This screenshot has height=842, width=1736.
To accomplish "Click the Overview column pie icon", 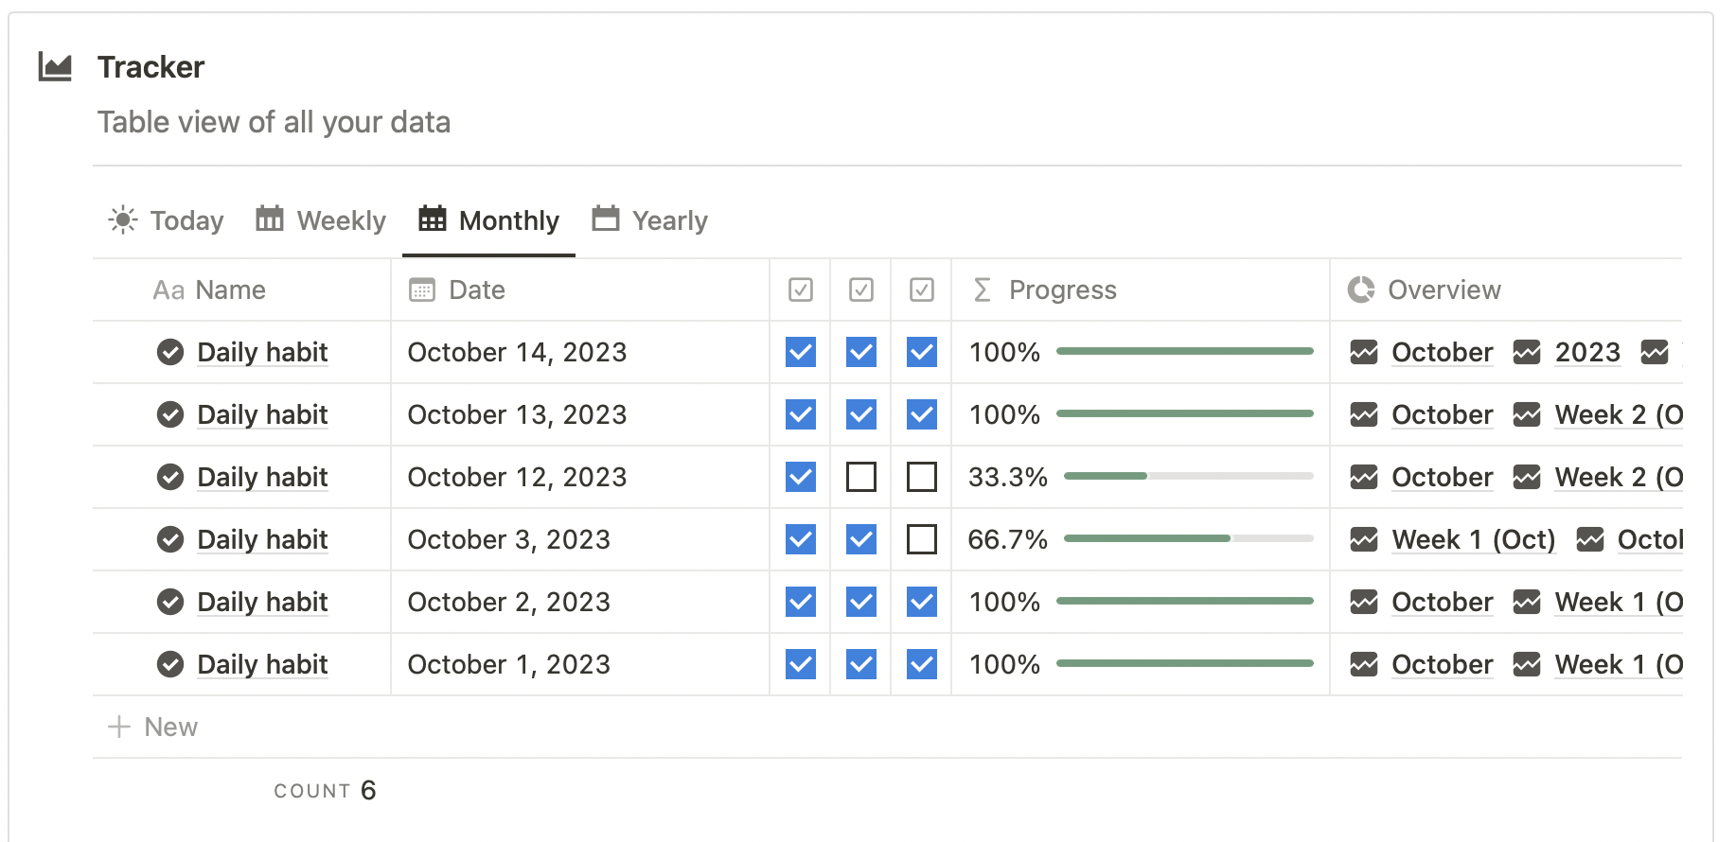I will (x=1361, y=289).
